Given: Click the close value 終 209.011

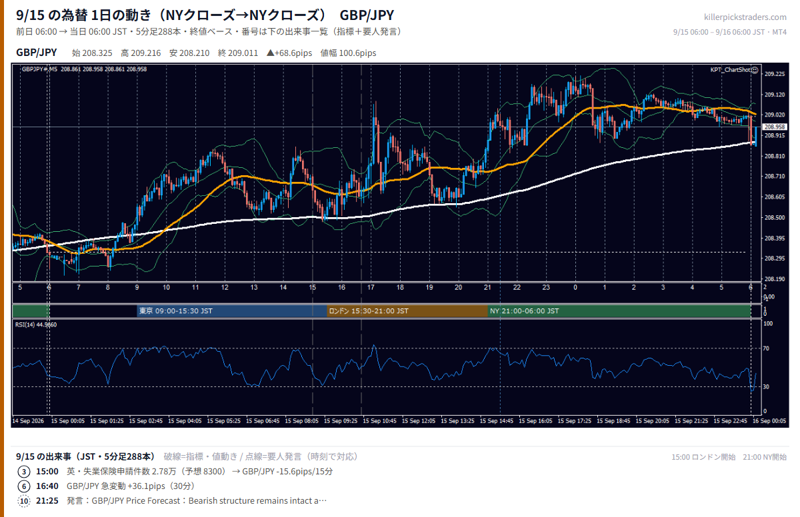Looking at the screenshot, I should point(238,53).
